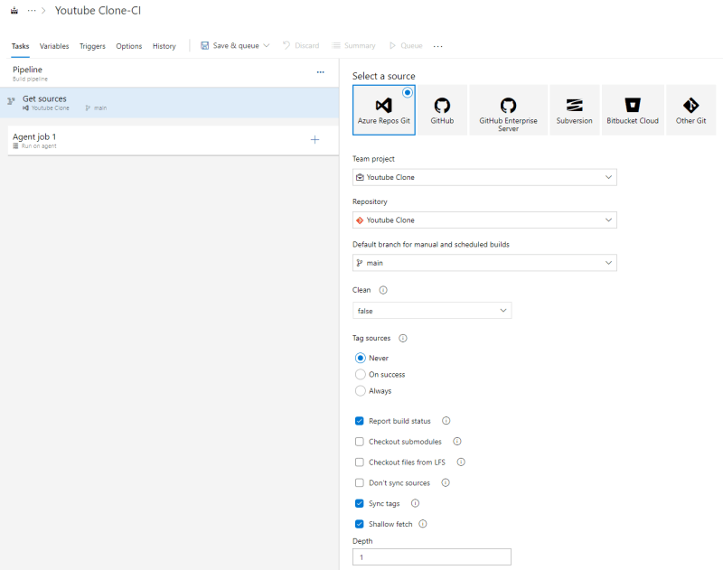Click the Youtube Clone-CI title
The image size is (723, 570).
(x=98, y=11)
